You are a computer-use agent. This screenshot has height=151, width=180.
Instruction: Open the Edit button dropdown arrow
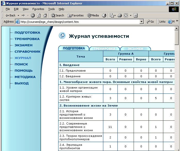pos(131,15)
